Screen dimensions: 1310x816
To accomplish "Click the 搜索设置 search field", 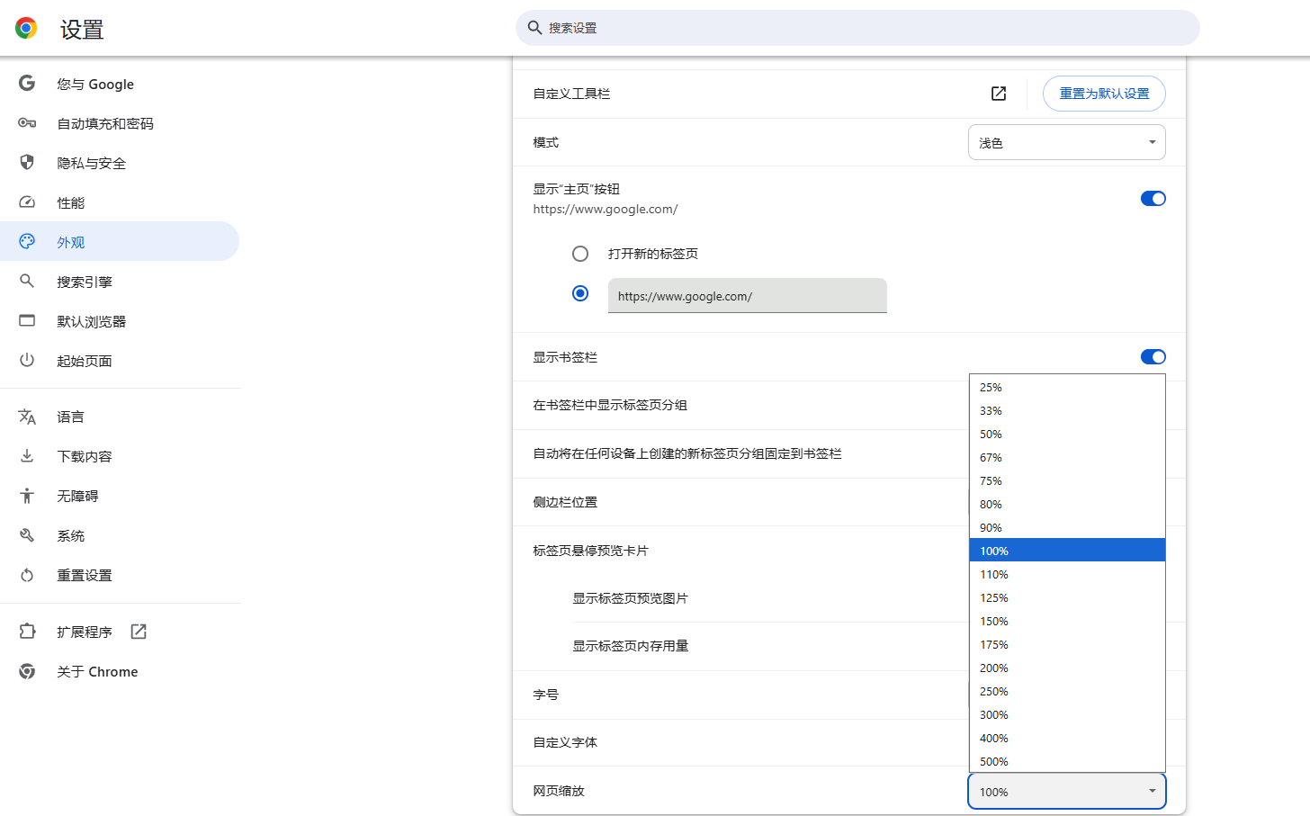I will coord(857,28).
